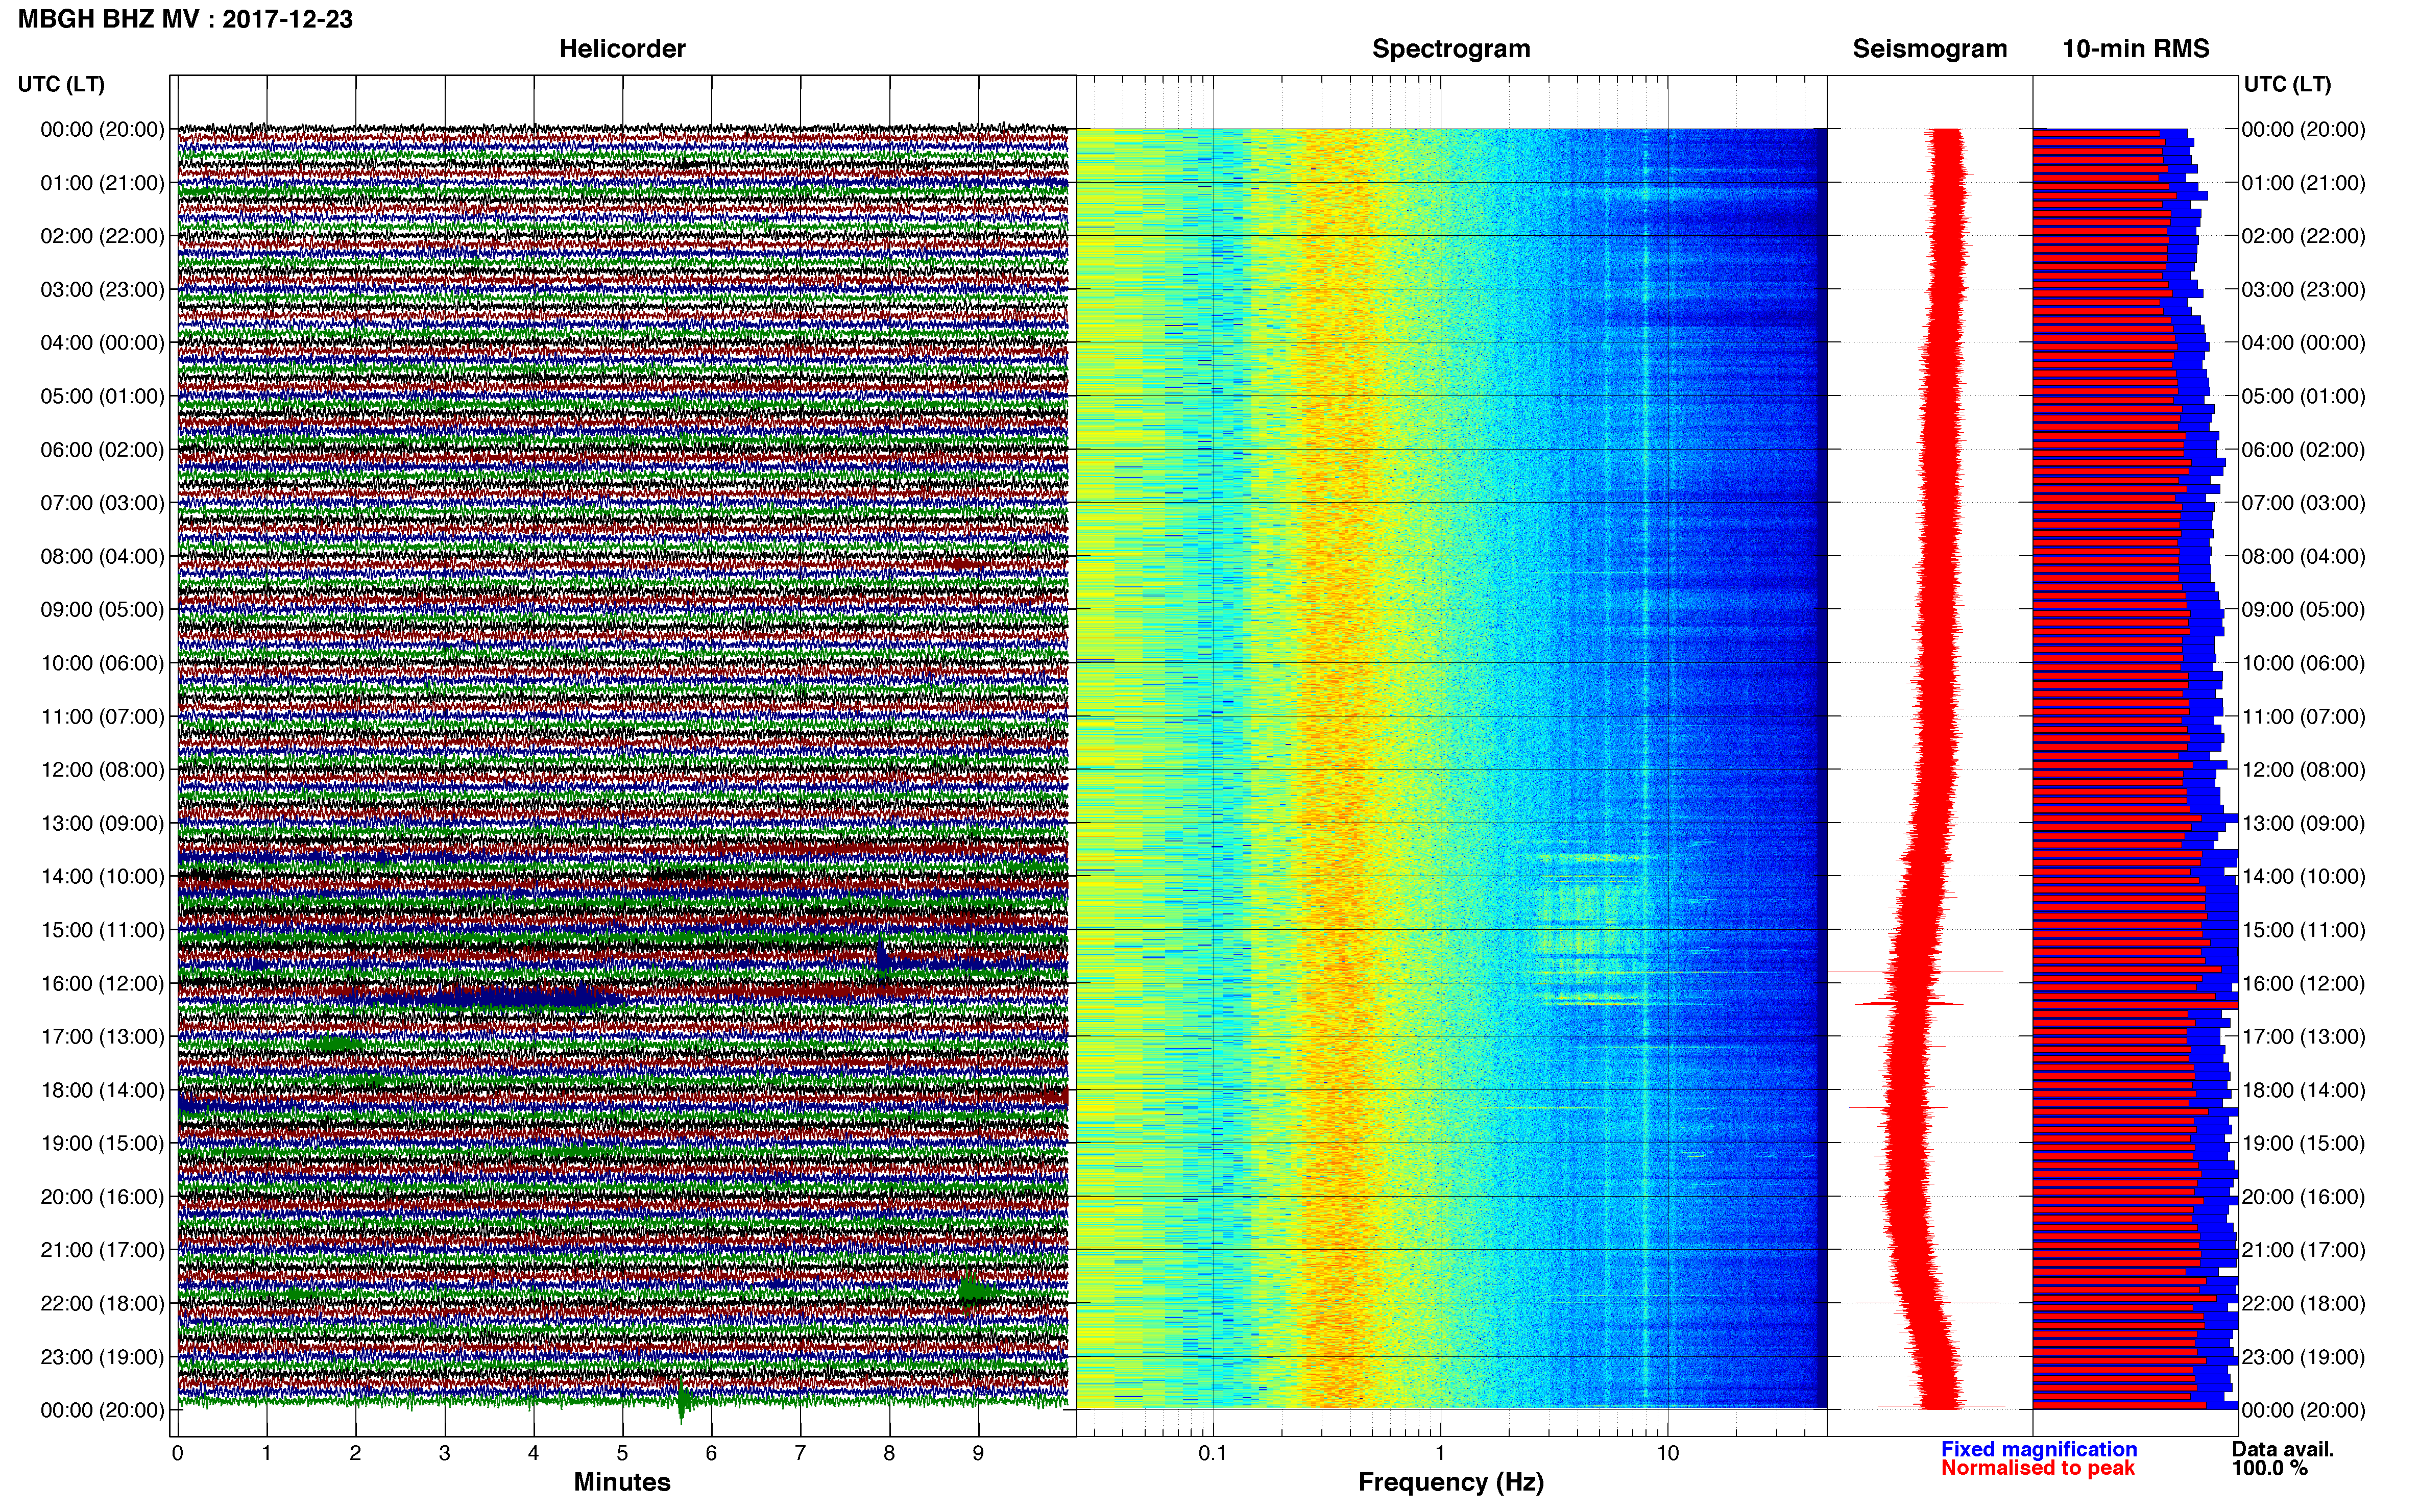This screenshot has width=2420, height=1512.
Task: Click the right 'UTC (LT)' axis label
Action: [2287, 84]
